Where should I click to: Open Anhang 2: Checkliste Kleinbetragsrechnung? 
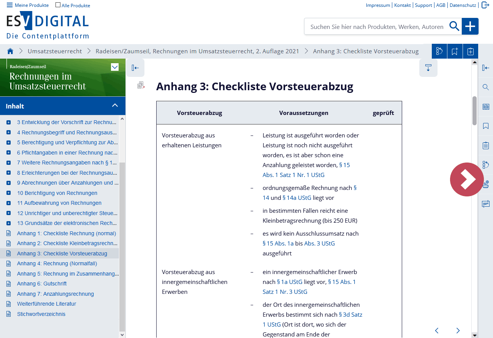[67, 243]
